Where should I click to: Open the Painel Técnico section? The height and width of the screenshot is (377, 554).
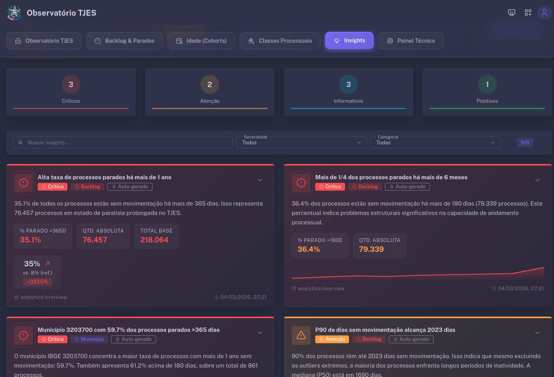coord(411,40)
